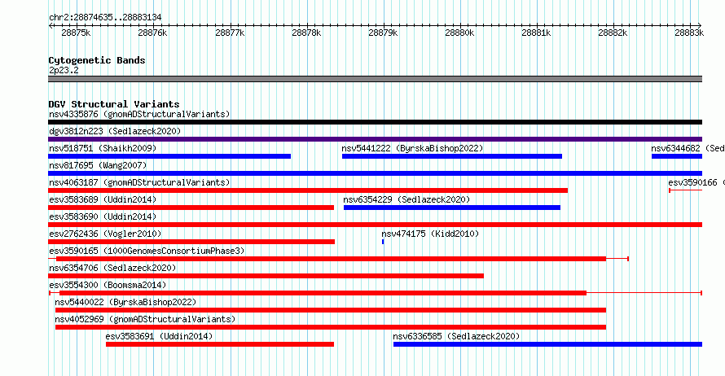Click the nsv6354706 (Sedlazeck2020) label
The height and width of the screenshot is (376, 725).
[112, 268]
